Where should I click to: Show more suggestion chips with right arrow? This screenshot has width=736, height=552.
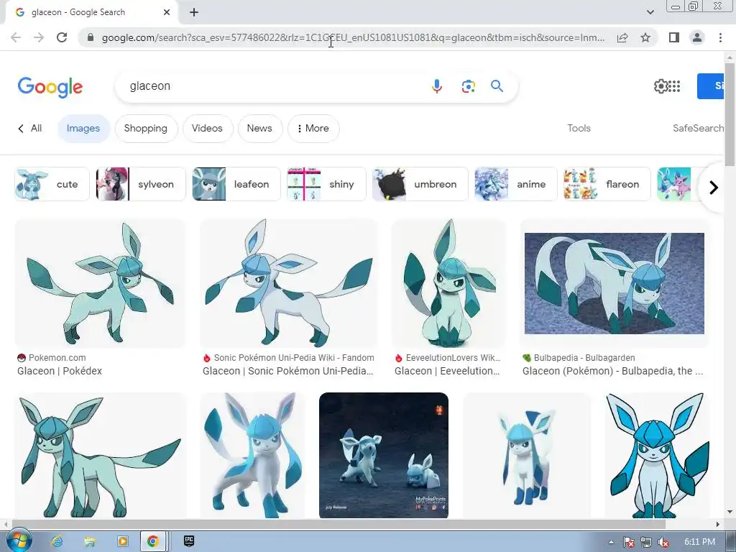[x=714, y=188]
